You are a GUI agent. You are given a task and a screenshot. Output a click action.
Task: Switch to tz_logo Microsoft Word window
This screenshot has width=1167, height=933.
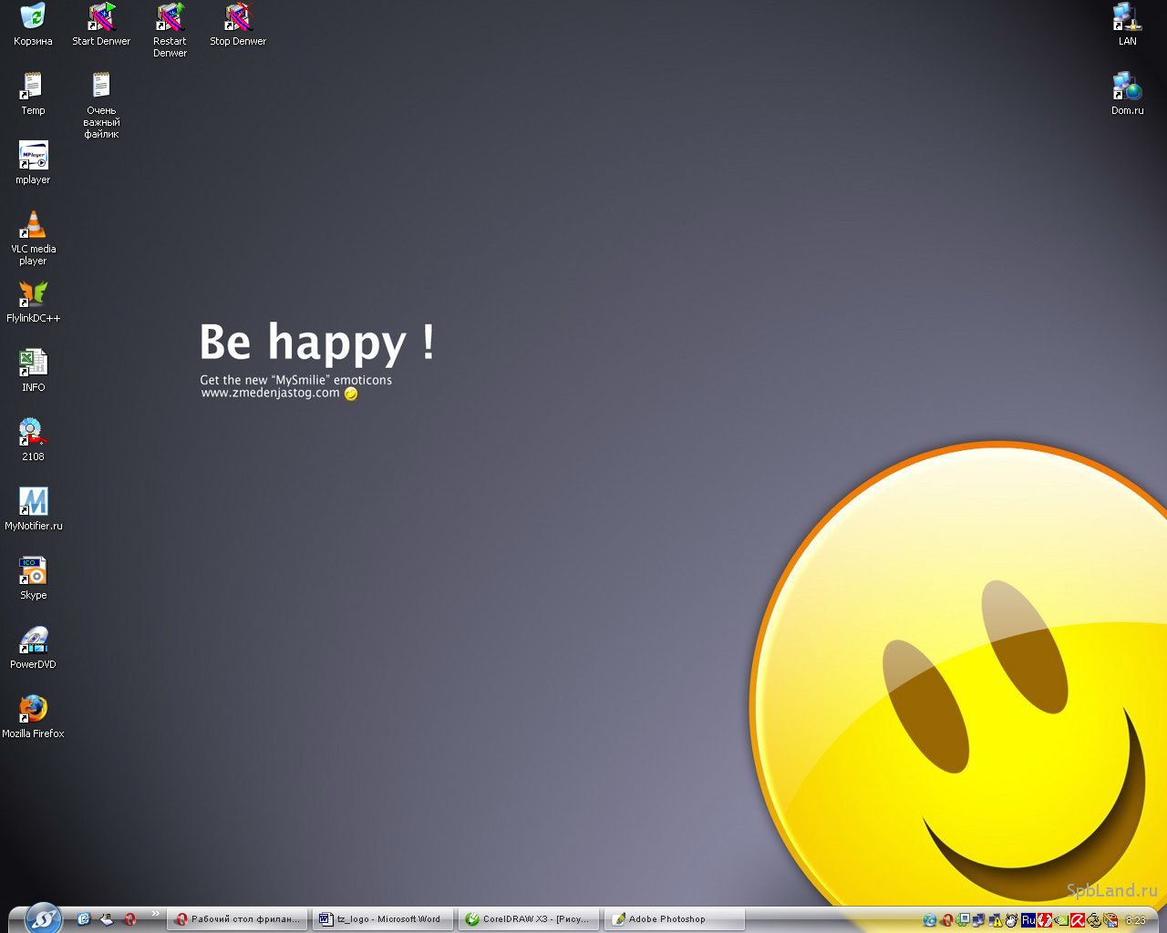tap(381, 919)
